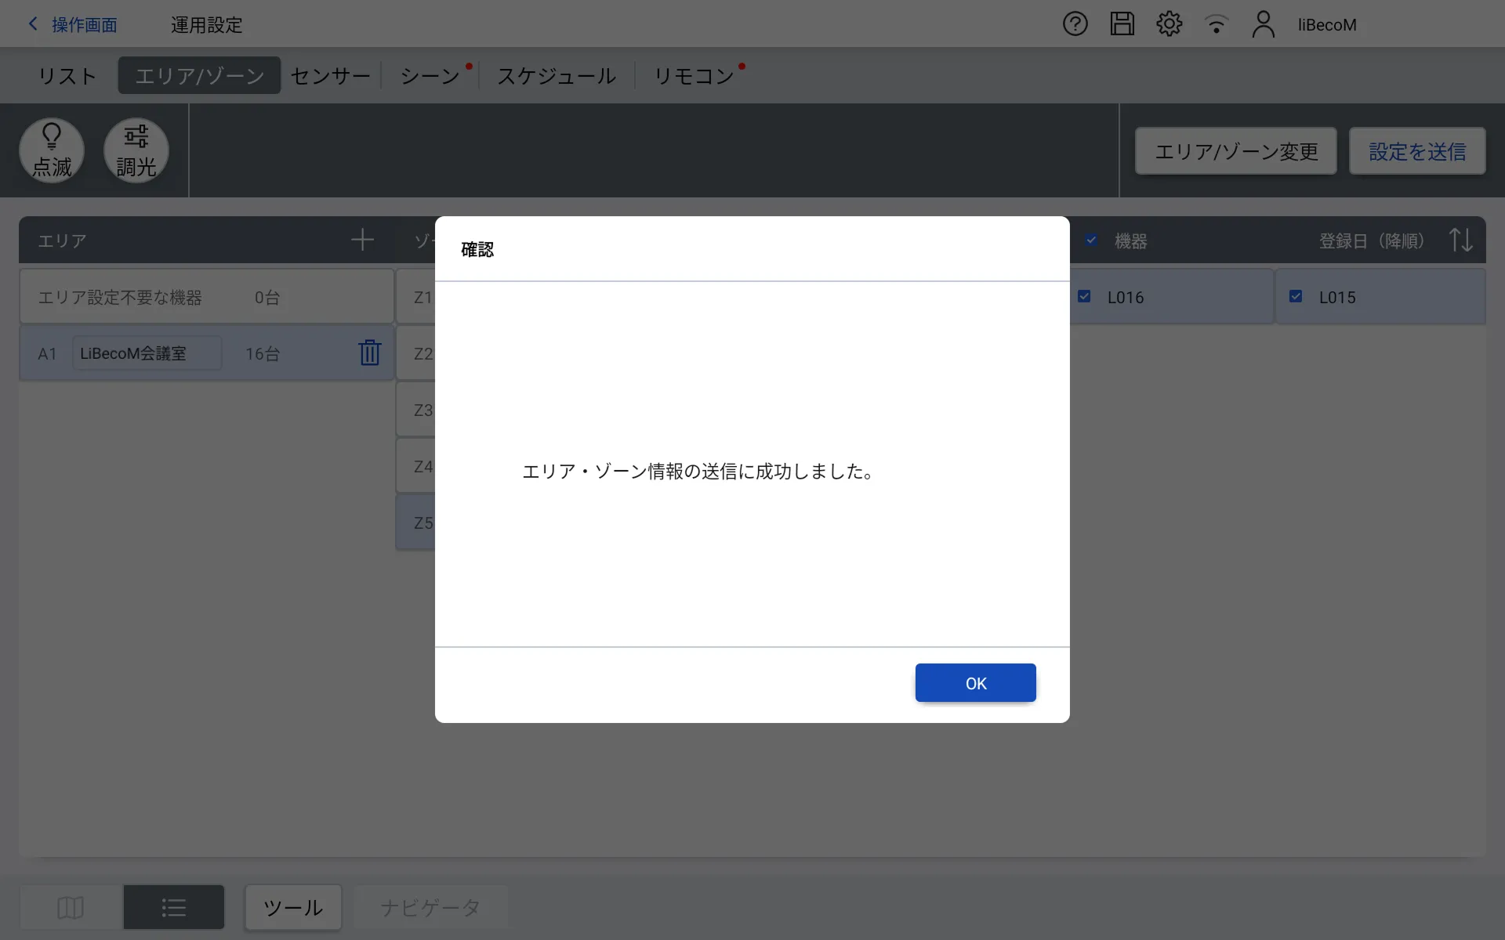The width and height of the screenshot is (1505, 940).
Task: Toggle the 機器 select-all checkbox
Action: [x=1091, y=240]
